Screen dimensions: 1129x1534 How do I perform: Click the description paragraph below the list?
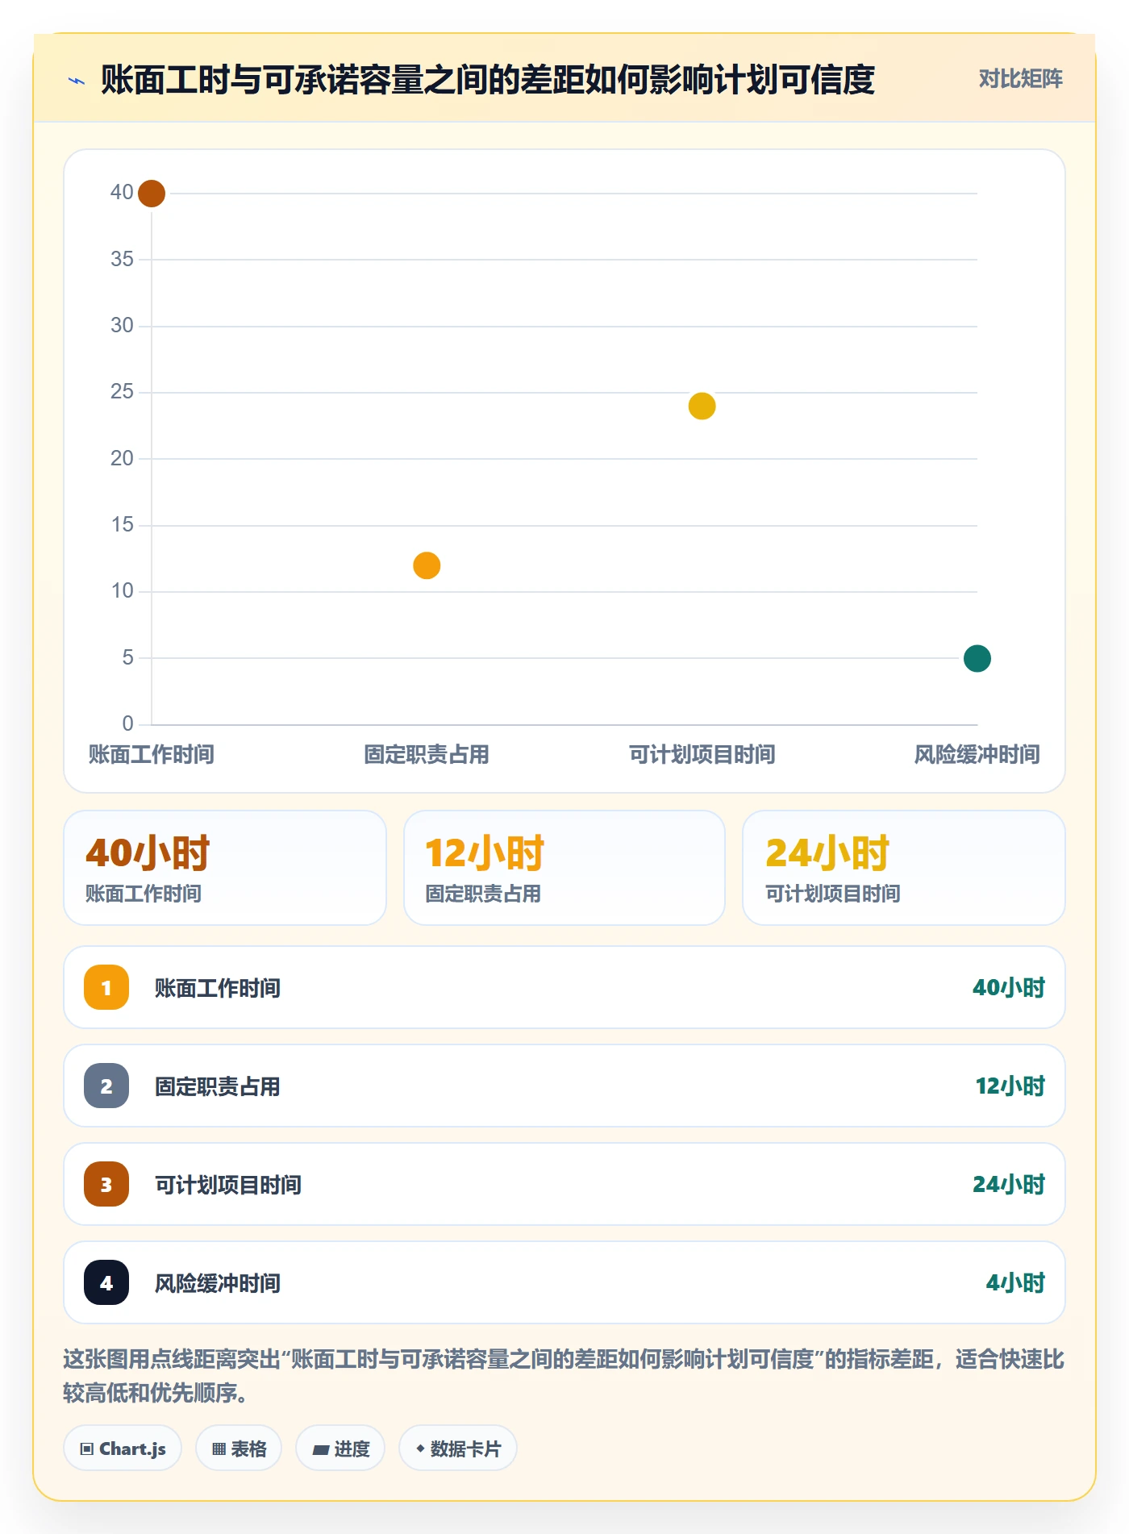point(564,1376)
